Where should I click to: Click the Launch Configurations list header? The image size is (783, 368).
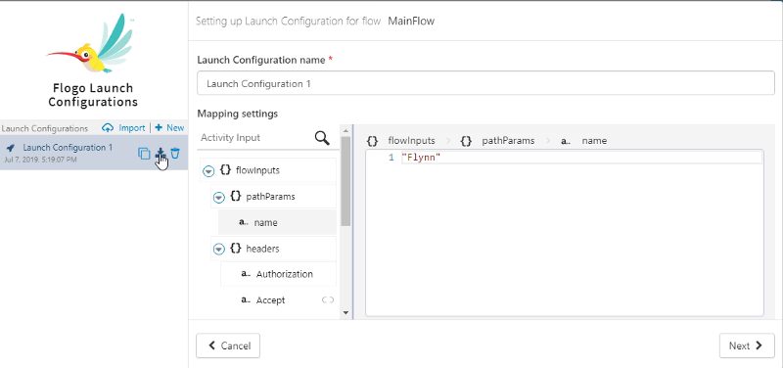[x=44, y=128]
